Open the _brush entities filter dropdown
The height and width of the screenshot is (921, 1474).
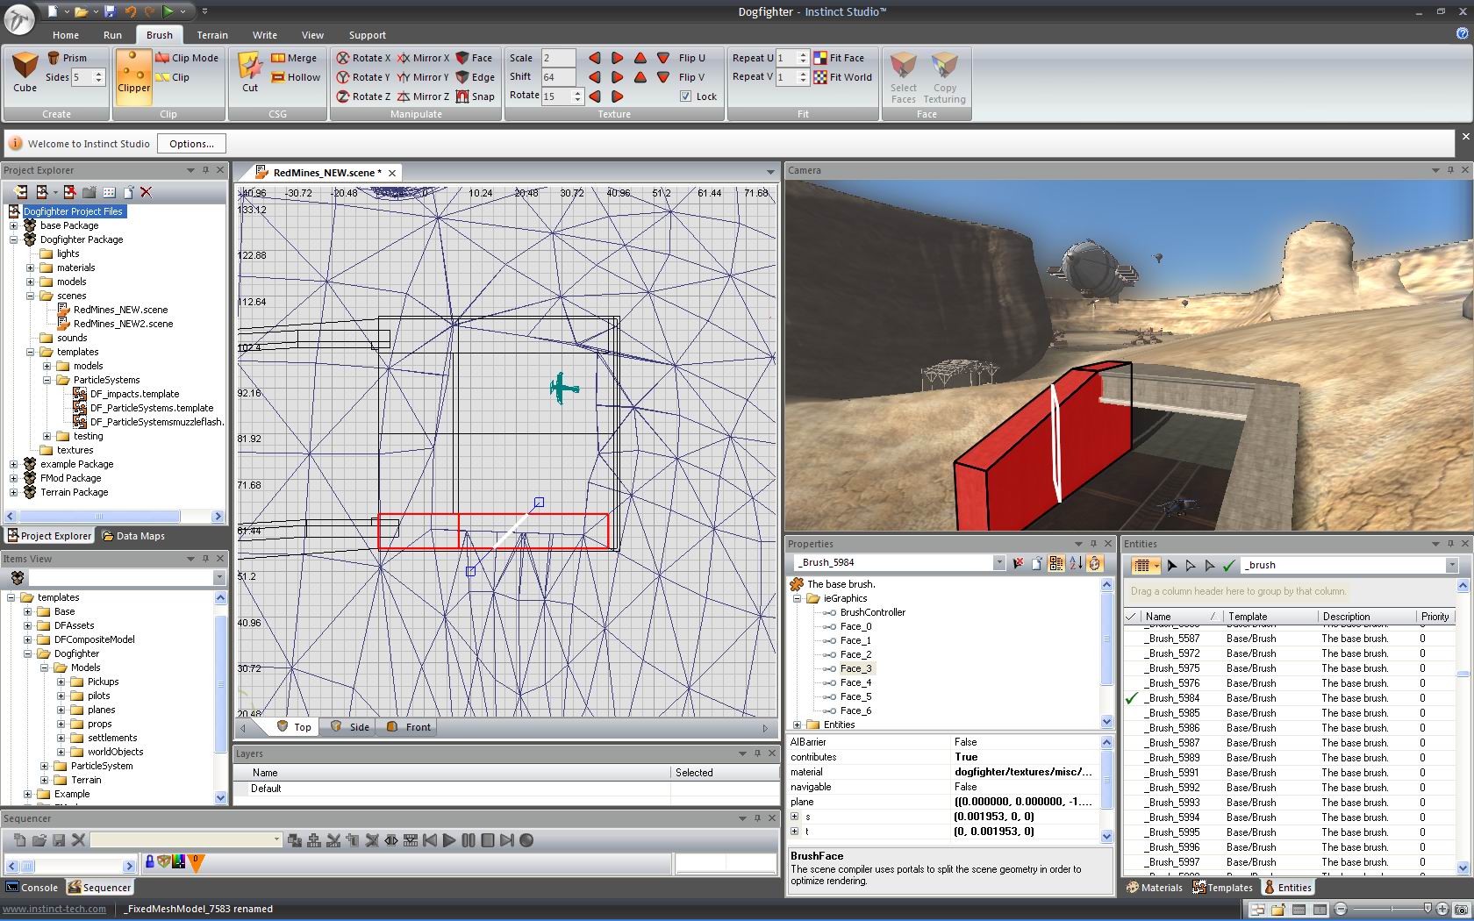1451,566
